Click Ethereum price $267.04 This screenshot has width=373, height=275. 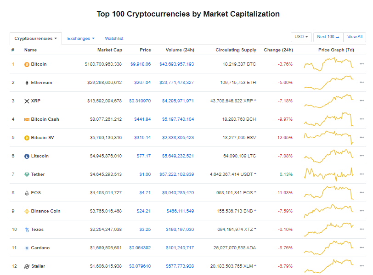click(x=142, y=83)
